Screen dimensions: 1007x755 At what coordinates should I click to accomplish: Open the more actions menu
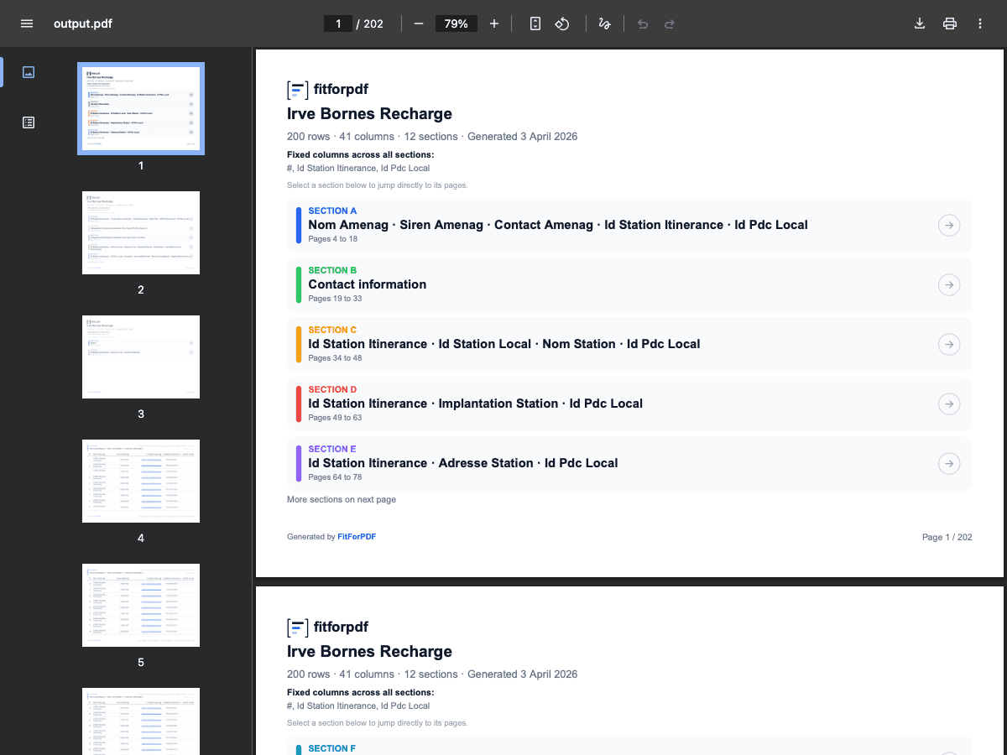(x=980, y=23)
